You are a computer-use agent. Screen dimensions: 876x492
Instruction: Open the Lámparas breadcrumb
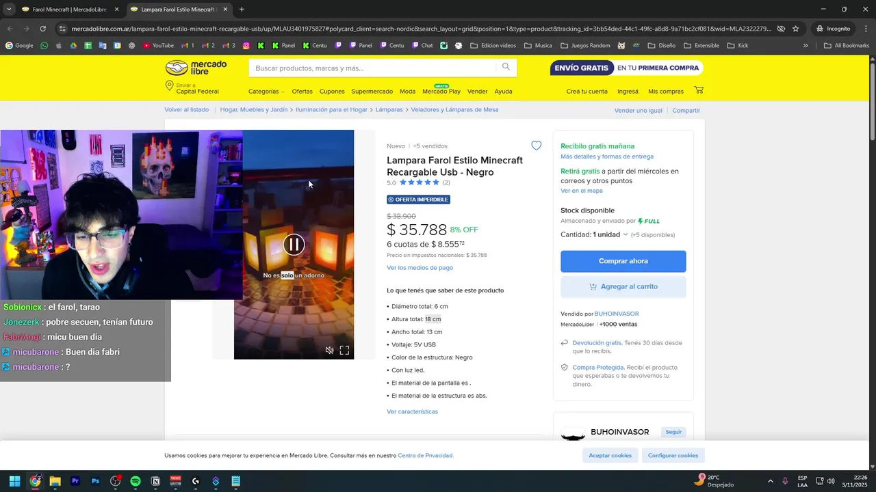389,109
